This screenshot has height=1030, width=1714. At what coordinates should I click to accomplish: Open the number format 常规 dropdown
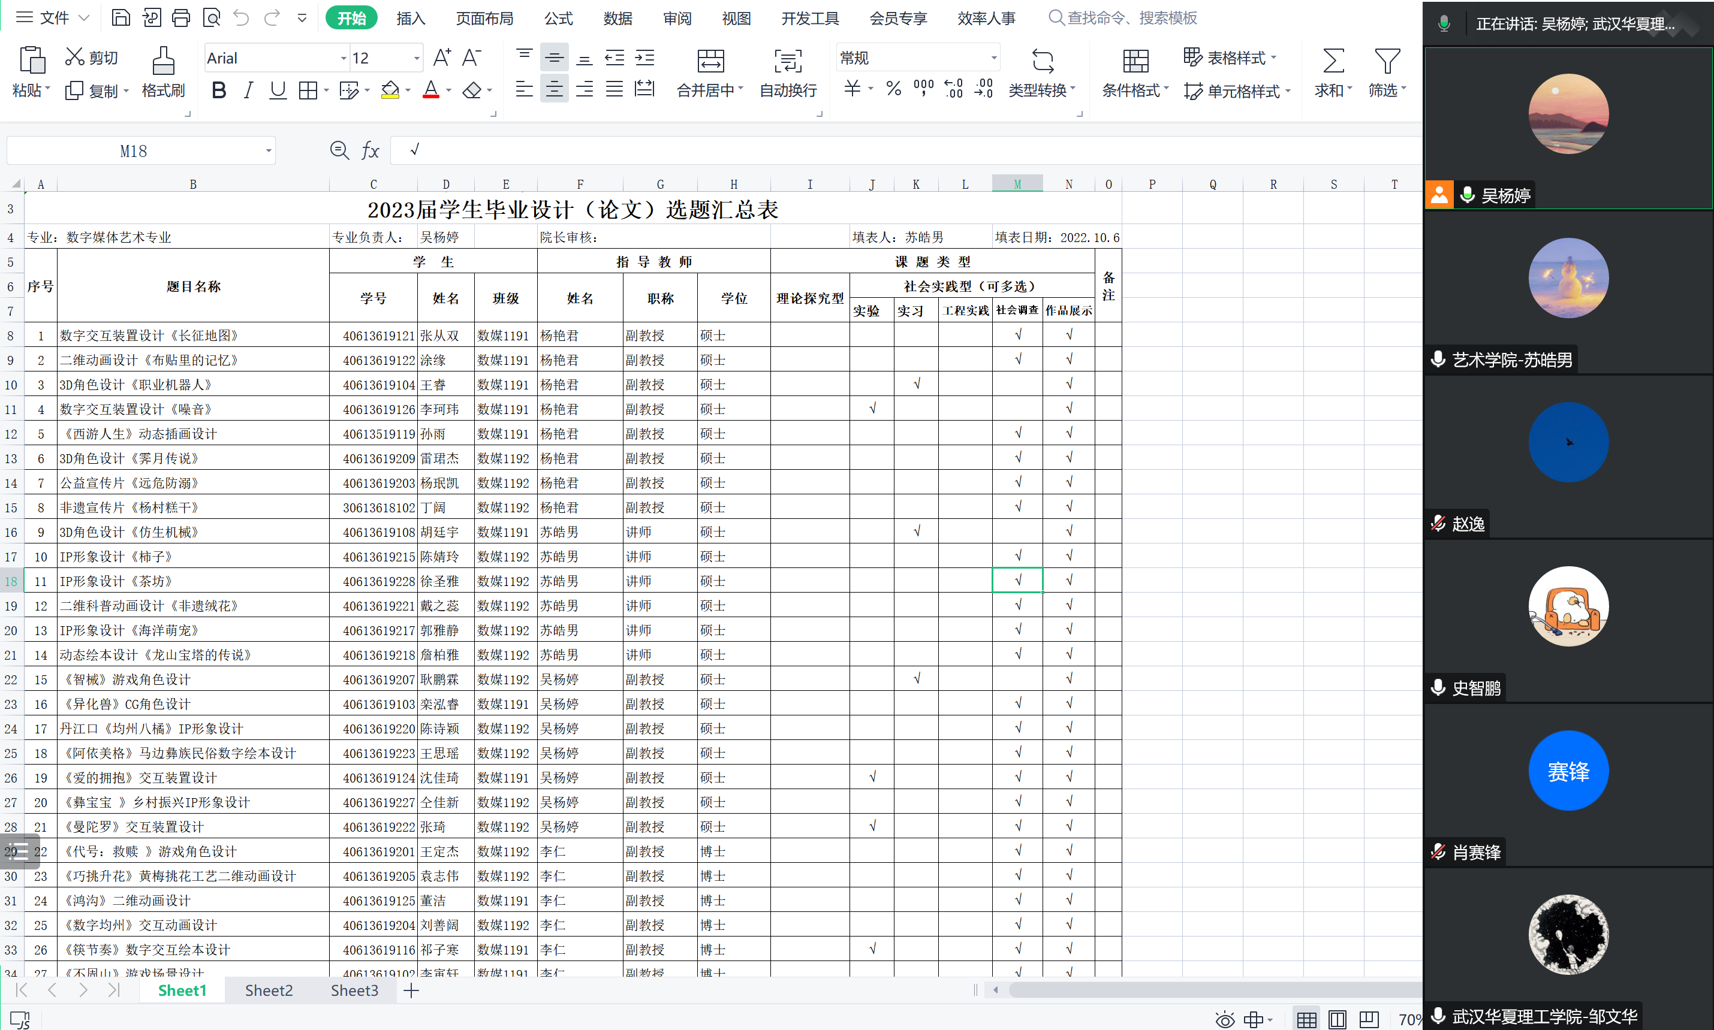click(994, 58)
